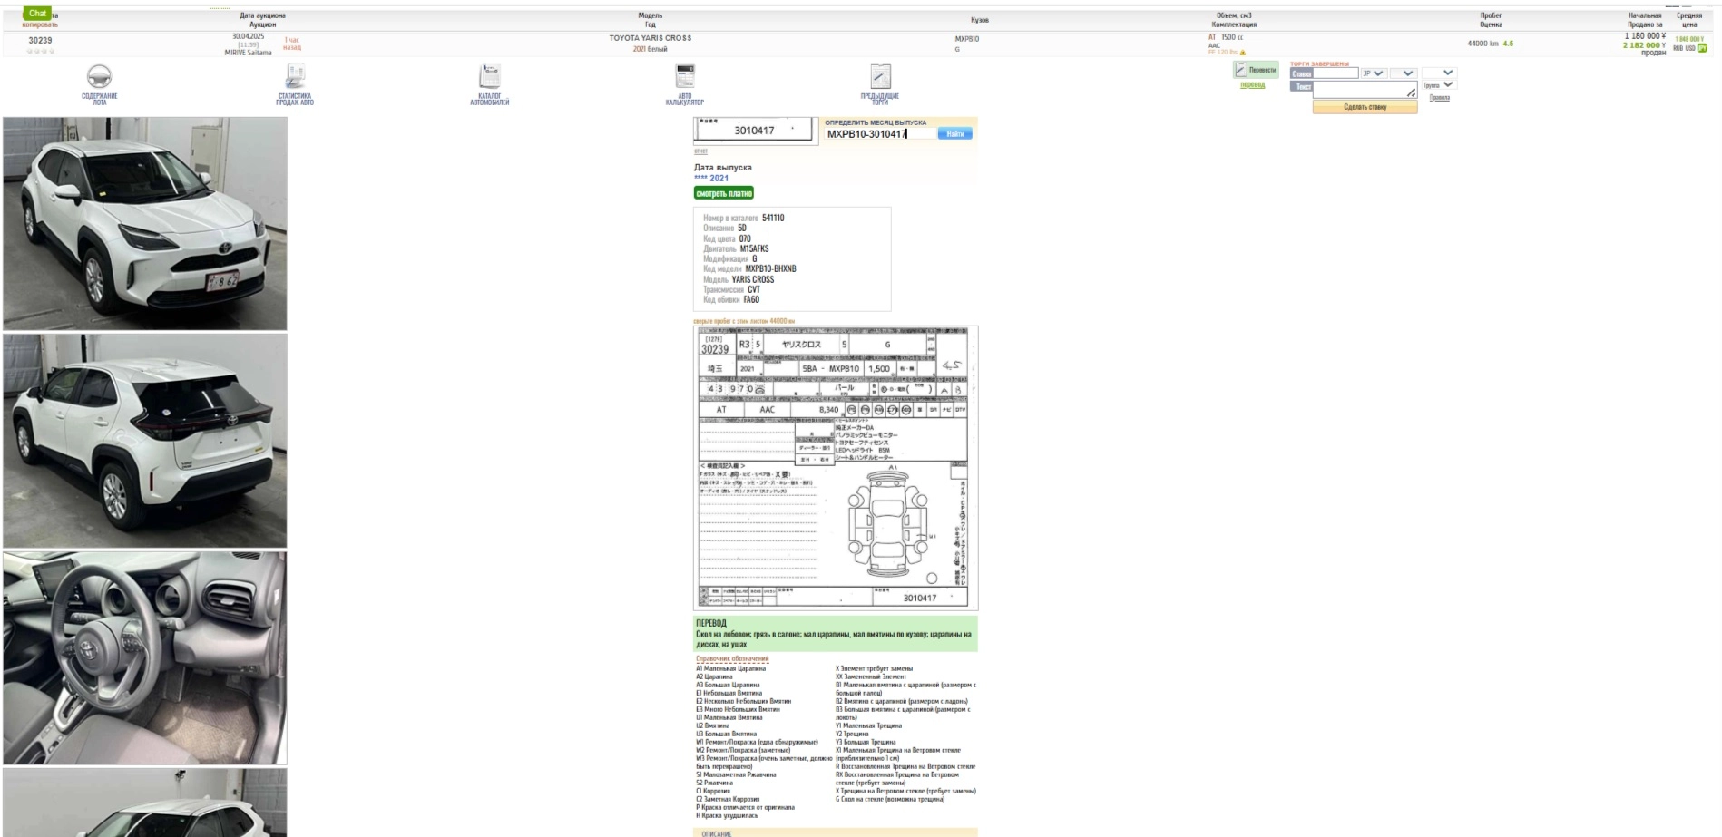Open the Авто калькулятор icon
This screenshot has width=1722, height=837.
coord(685,76)
